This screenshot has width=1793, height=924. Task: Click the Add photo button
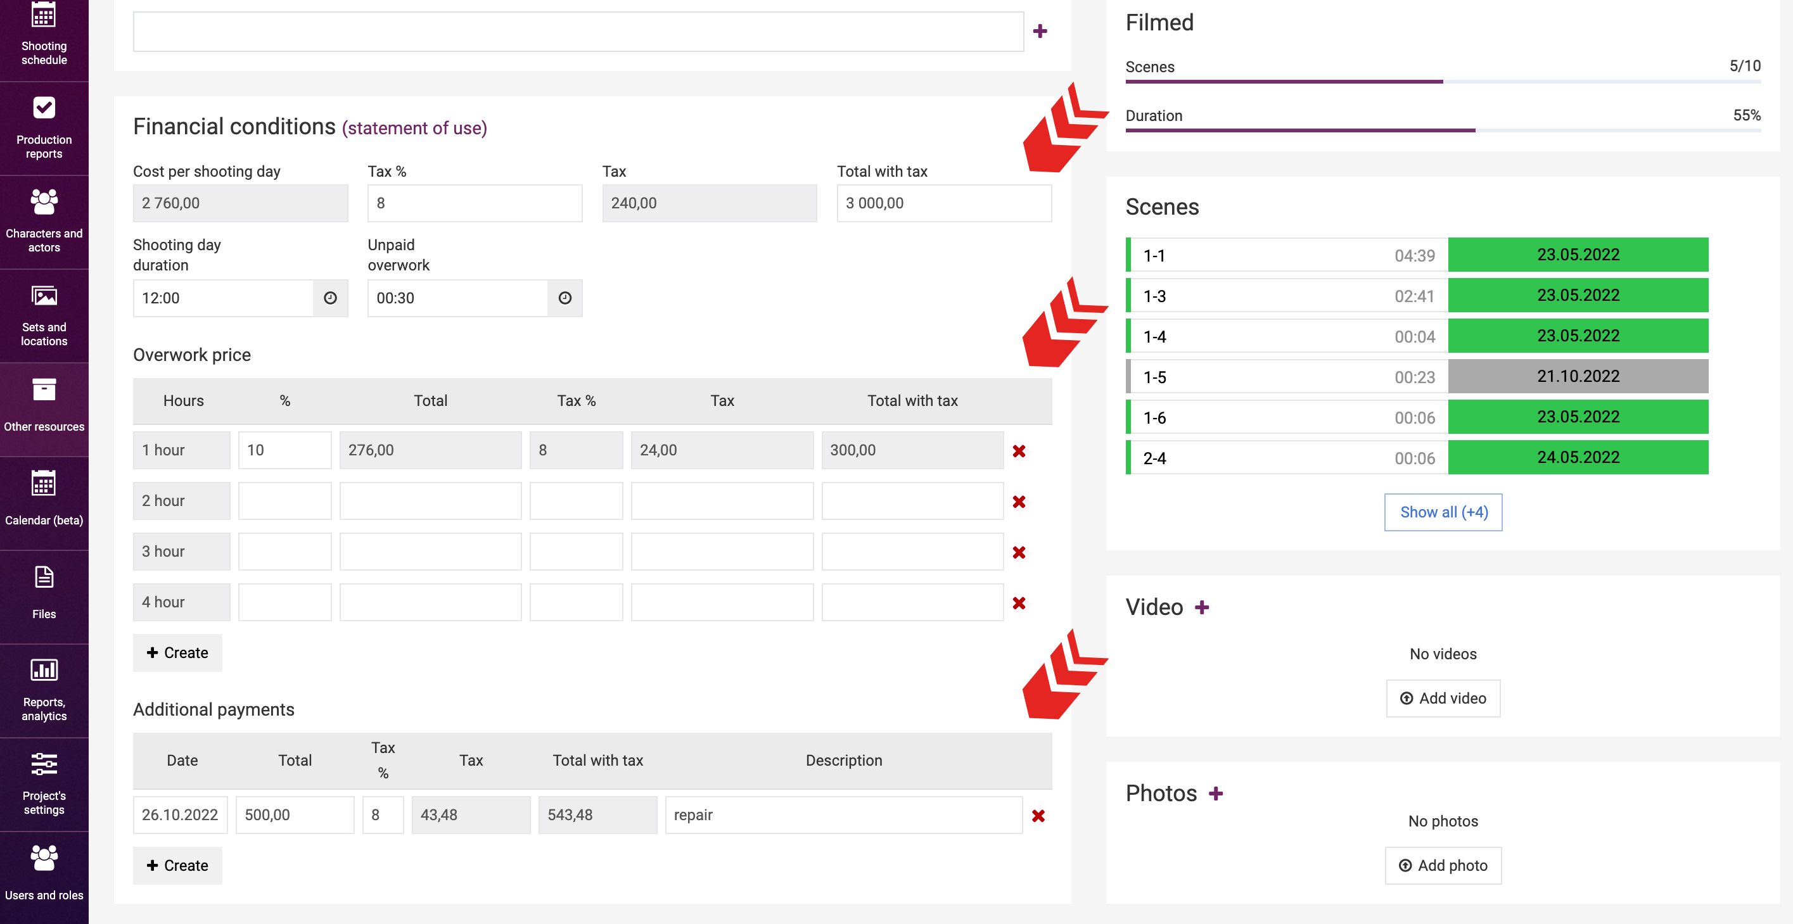coord(1443,866)
